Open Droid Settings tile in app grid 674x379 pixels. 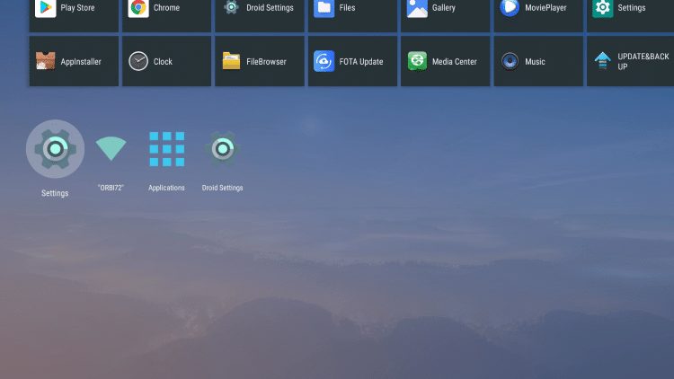point(260,15)
